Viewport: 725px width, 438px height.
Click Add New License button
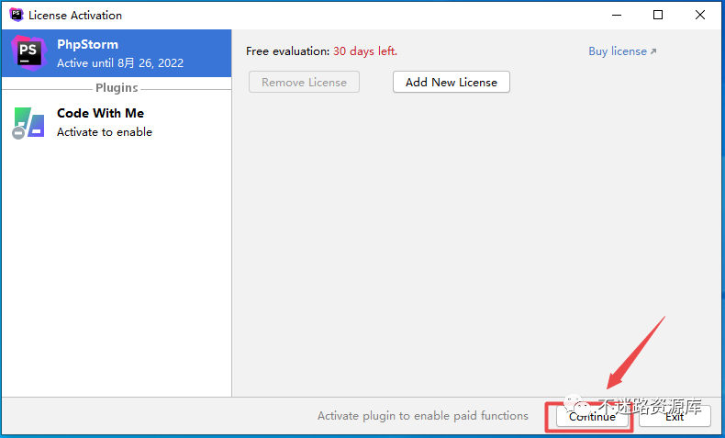point(452,82)
